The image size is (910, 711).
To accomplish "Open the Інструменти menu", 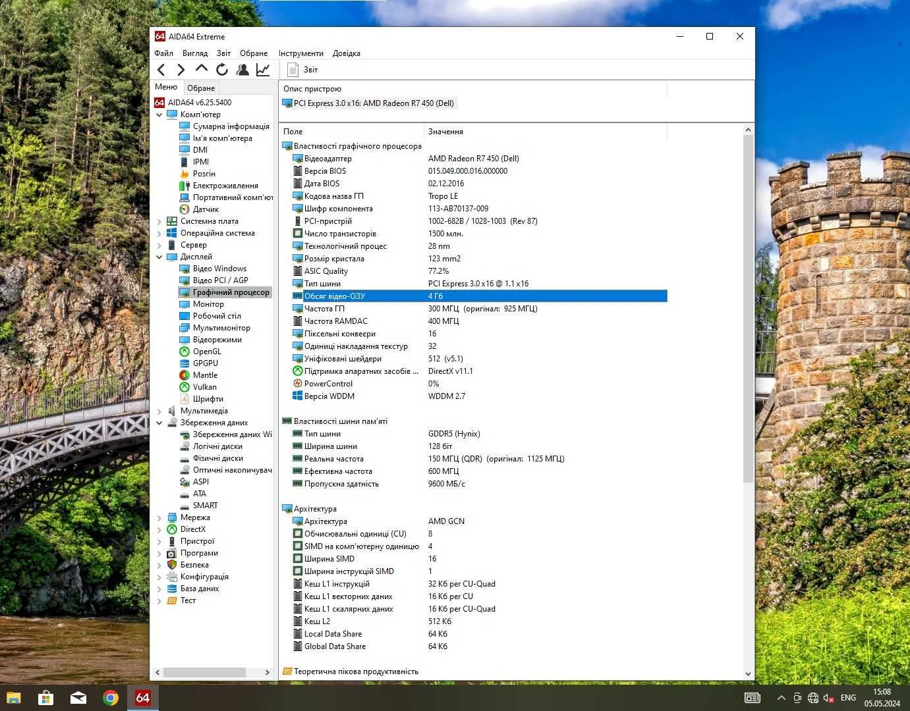I will click(301, 53).
